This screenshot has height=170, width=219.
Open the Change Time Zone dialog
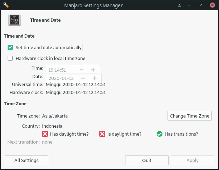(x=190, y=116)
